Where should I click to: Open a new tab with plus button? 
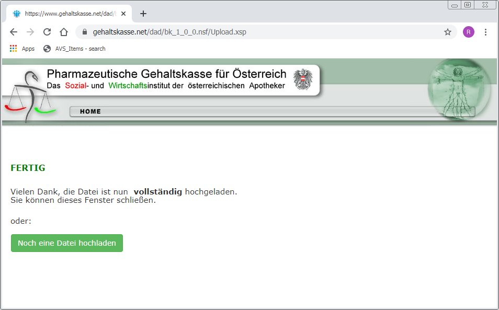(x=143, y=14)
